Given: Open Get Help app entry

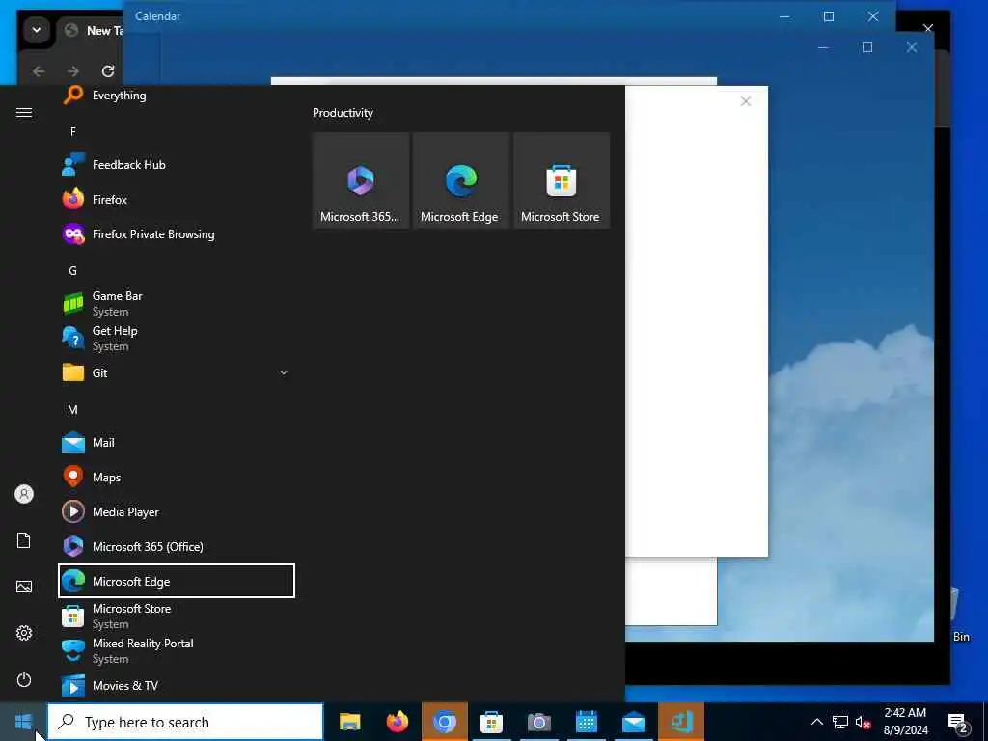Looking at the screenshot, I should [177, 339].
